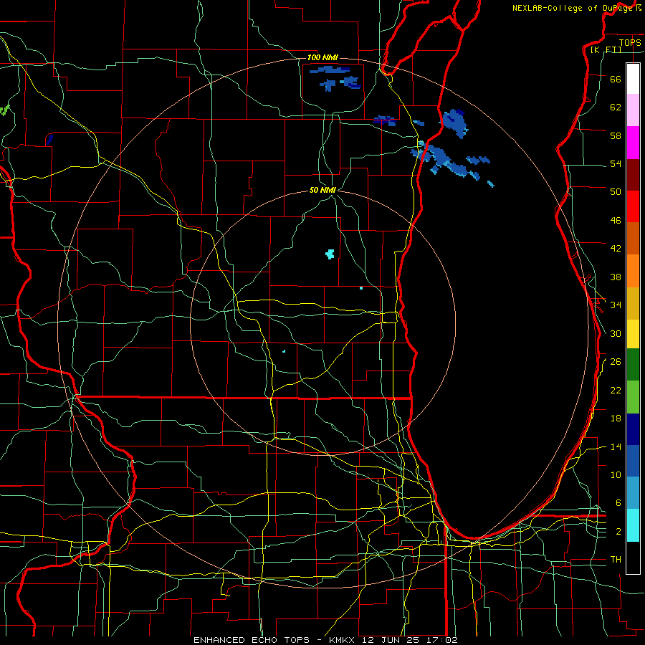Click the 58 legend value
The height and width of the screenshot is (645, 645).
tap(616, 135)
